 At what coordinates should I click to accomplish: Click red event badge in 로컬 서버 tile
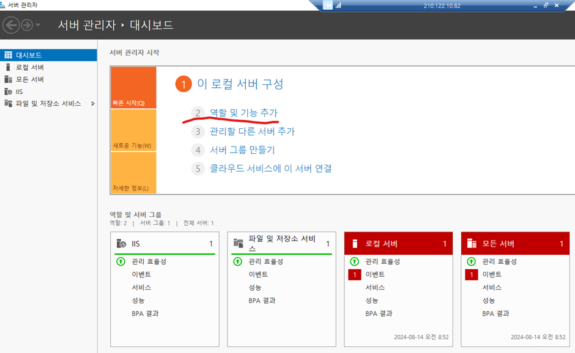[354, 275]
